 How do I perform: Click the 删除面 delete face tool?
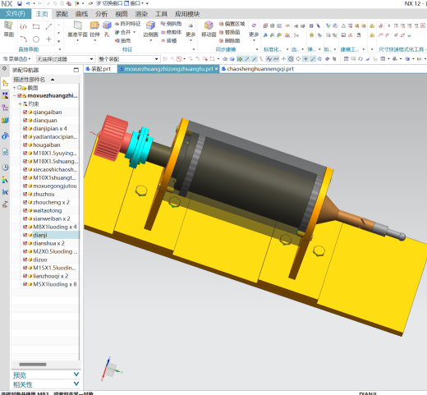click(x=229, y=41)
